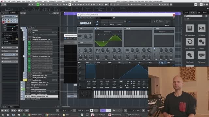Expand the Equalizers inspector section
The image size is (209, 117).
pyautogui.click(x=10, y=58)
